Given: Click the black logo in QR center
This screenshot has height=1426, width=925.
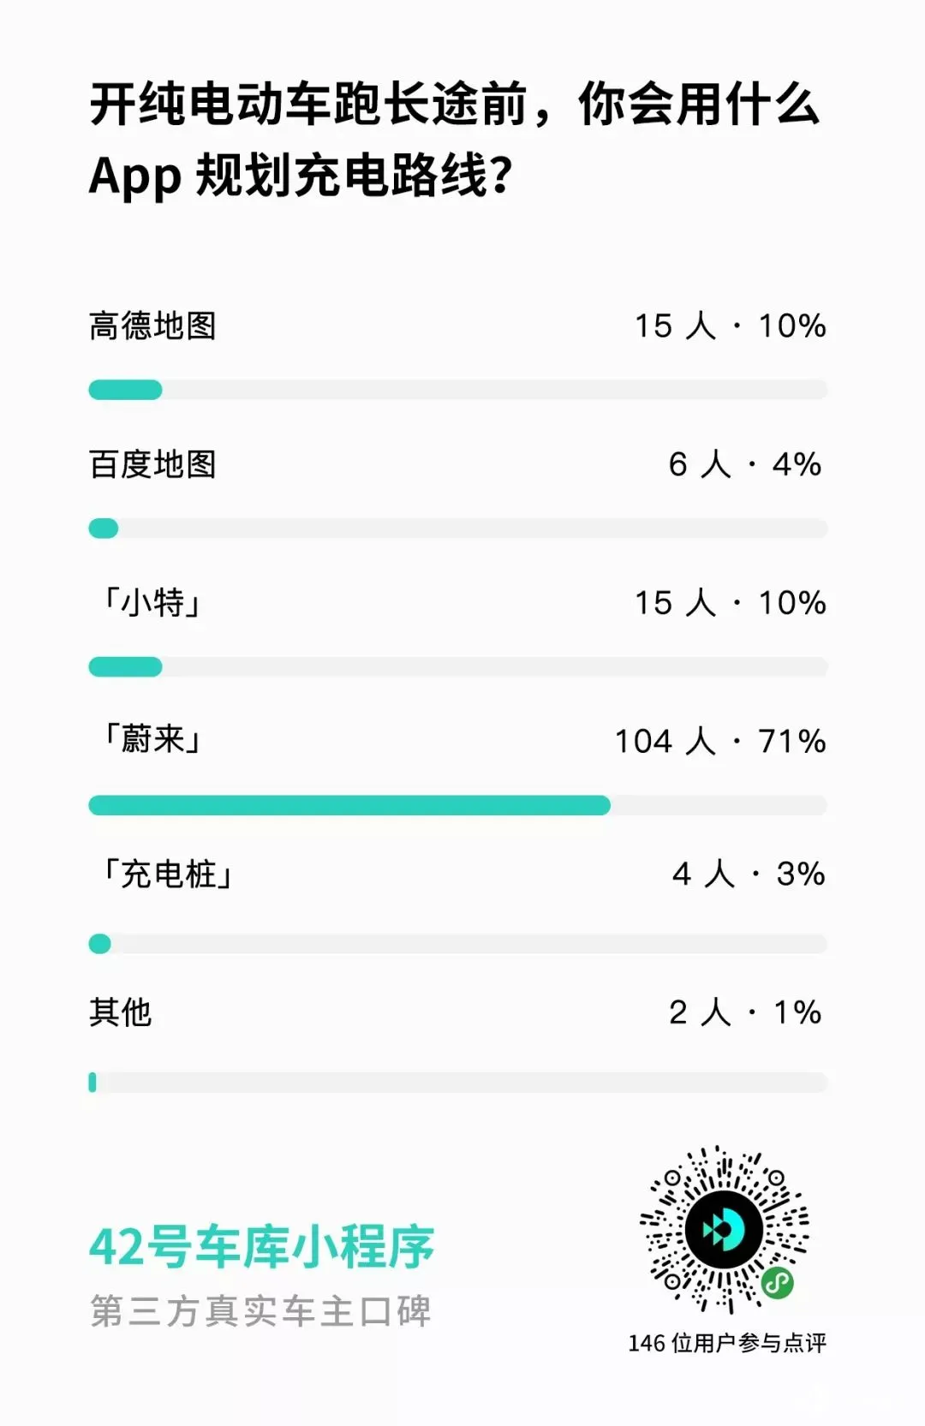Looking at the screenshot, I should pyautogui.click(x=724, y=1230).
